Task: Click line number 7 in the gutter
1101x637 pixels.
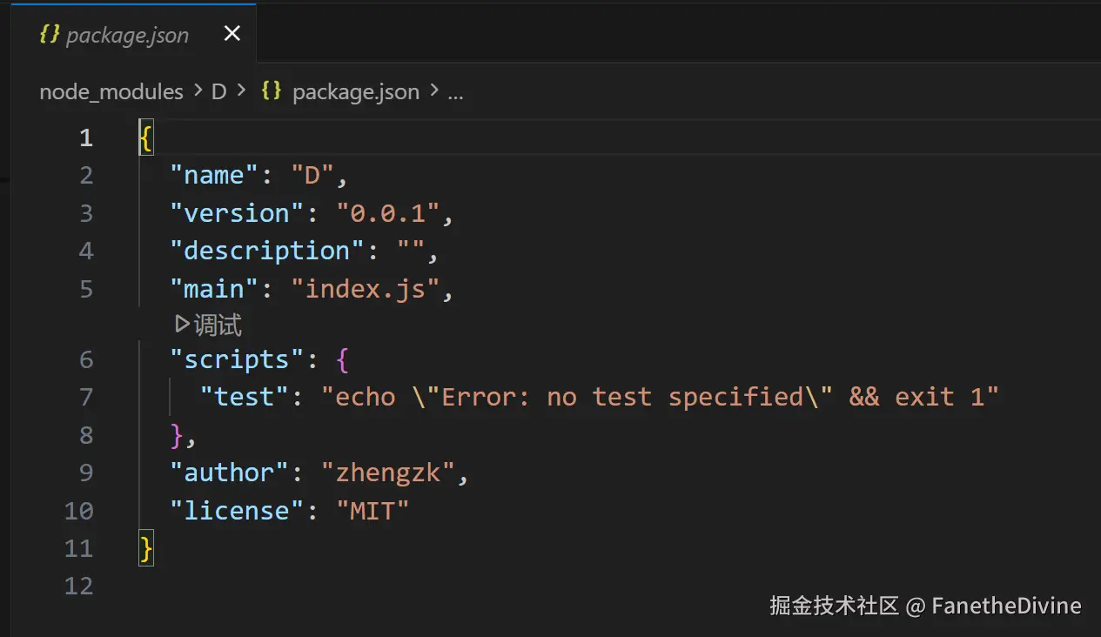Action: (85, 398)
